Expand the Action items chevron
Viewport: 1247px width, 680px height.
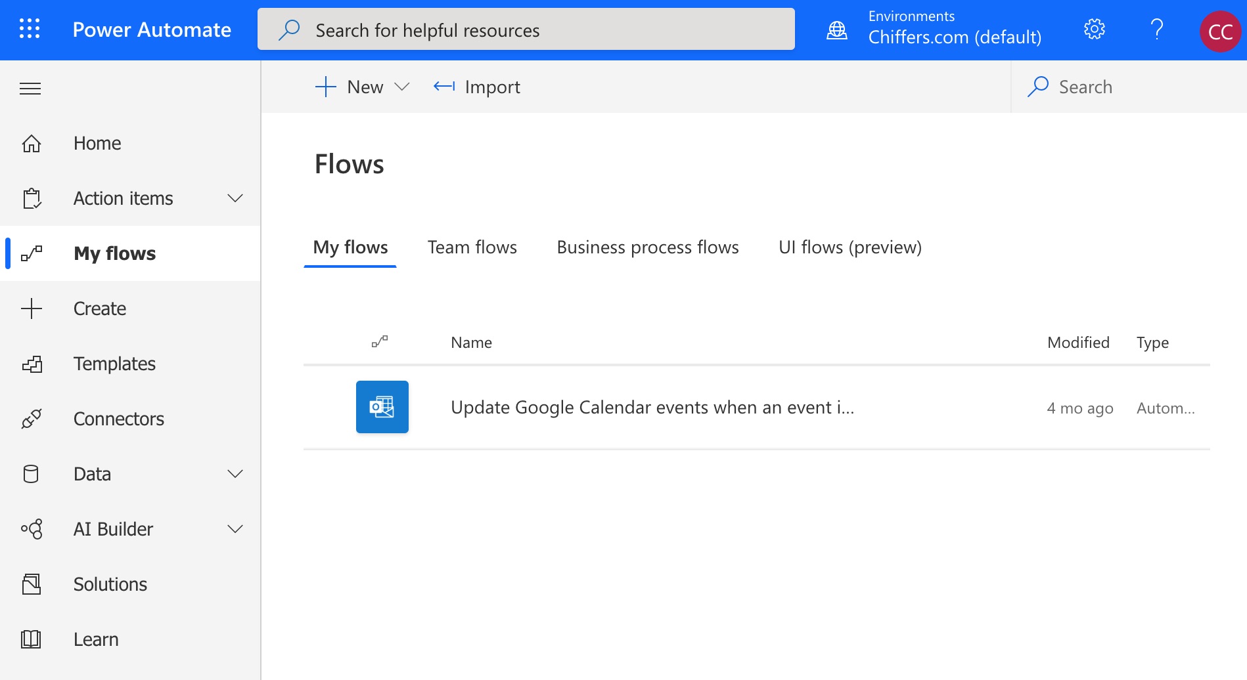click(235, 198)
